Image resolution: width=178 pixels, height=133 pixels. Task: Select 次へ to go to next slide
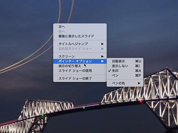80,27
